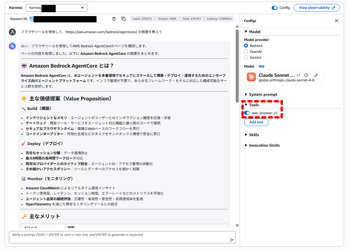349x250 pixels.
Task: Choose the Gemini model provider
Action: (x=246, y=57)
